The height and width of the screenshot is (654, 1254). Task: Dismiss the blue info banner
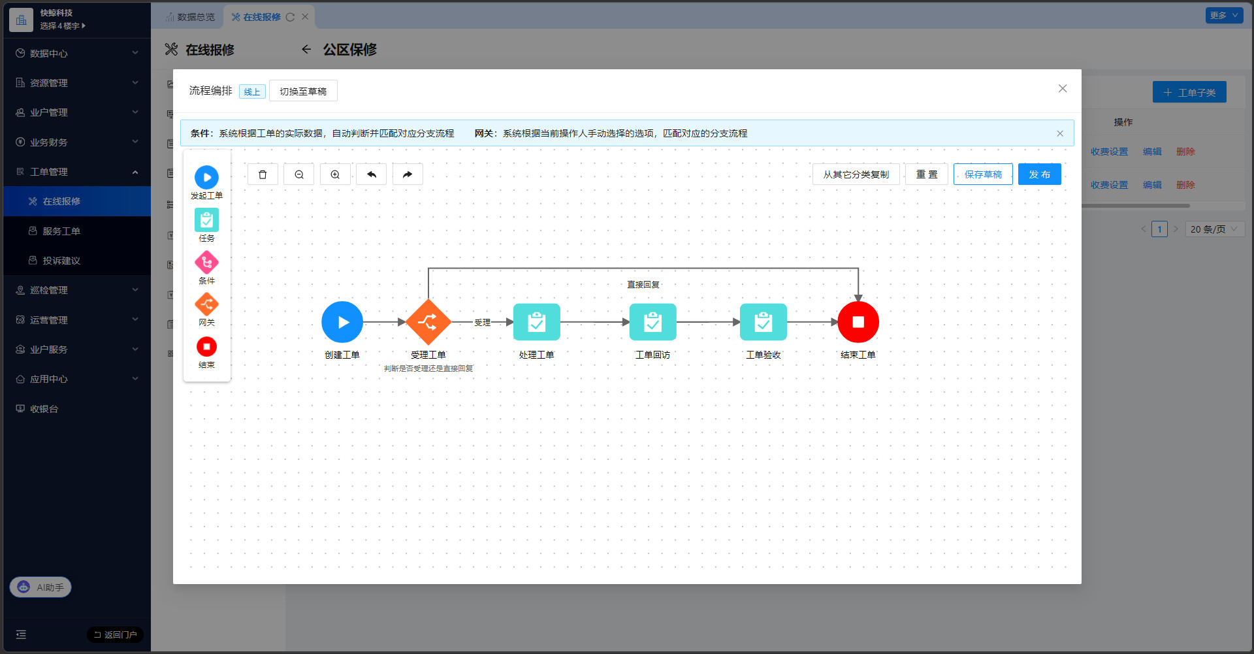1060,133
